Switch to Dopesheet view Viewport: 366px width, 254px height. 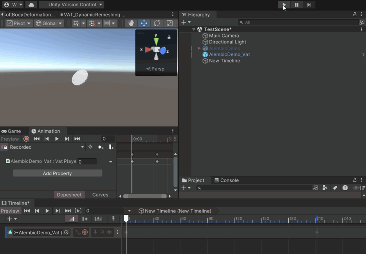[x=69, y=195]
